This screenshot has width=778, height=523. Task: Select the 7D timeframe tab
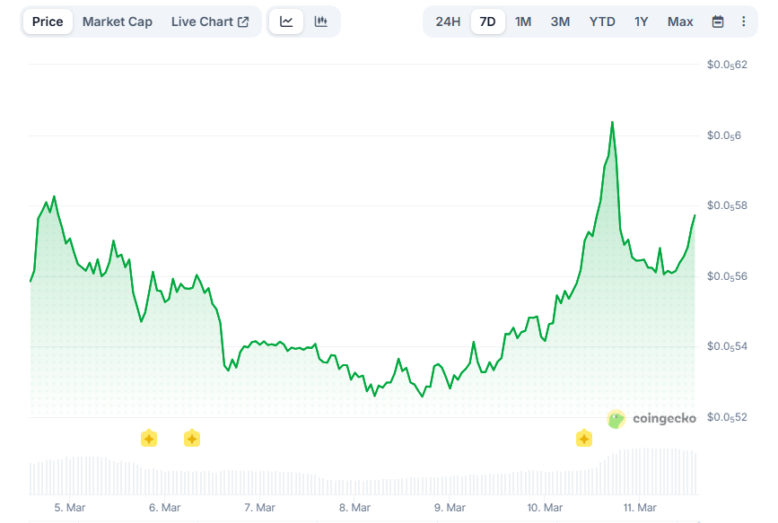click(487, 21)
